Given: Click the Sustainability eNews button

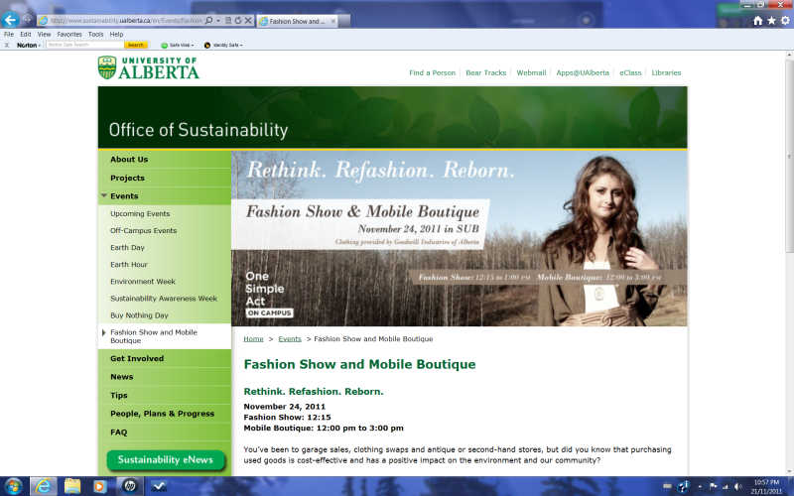Looking at the screenshot, I should (x=165, y=460).
